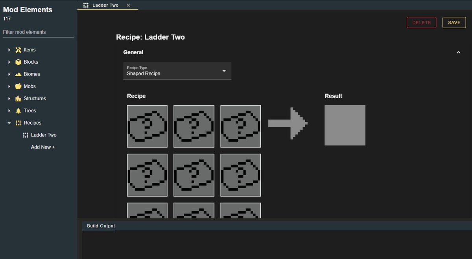The height and width of the screenshot is (259, 472).
Task: Click the Mobs pig icon
Action: coord(18,86)
